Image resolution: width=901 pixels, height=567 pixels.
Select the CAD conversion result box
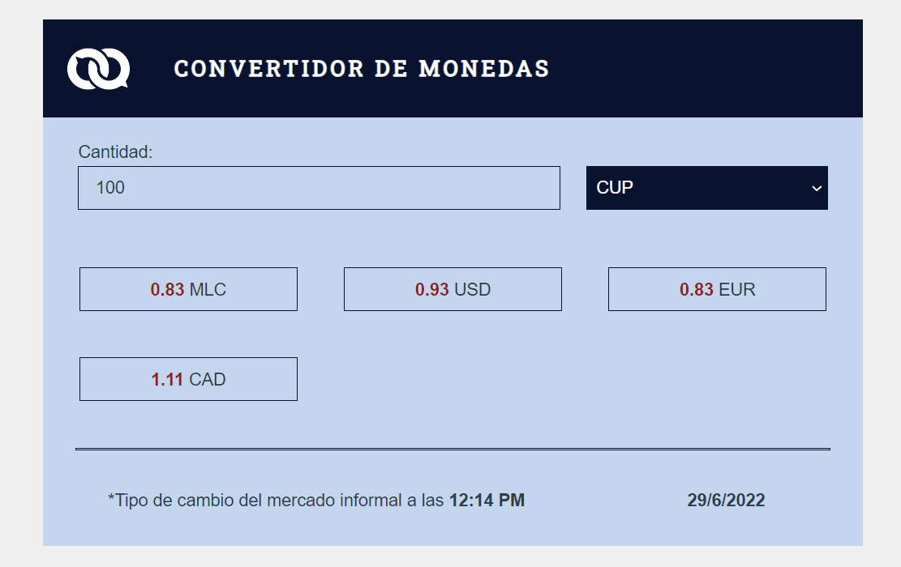[x=188, y=379]
